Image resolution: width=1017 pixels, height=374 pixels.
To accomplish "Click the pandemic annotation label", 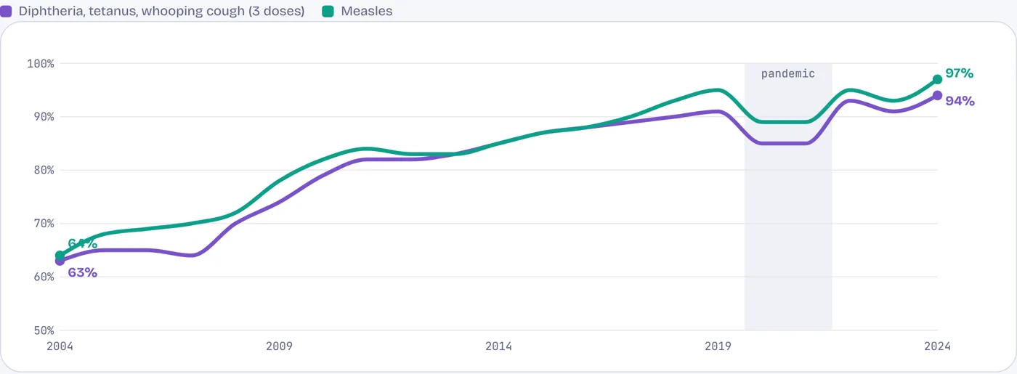I will (x=788, y=73).
